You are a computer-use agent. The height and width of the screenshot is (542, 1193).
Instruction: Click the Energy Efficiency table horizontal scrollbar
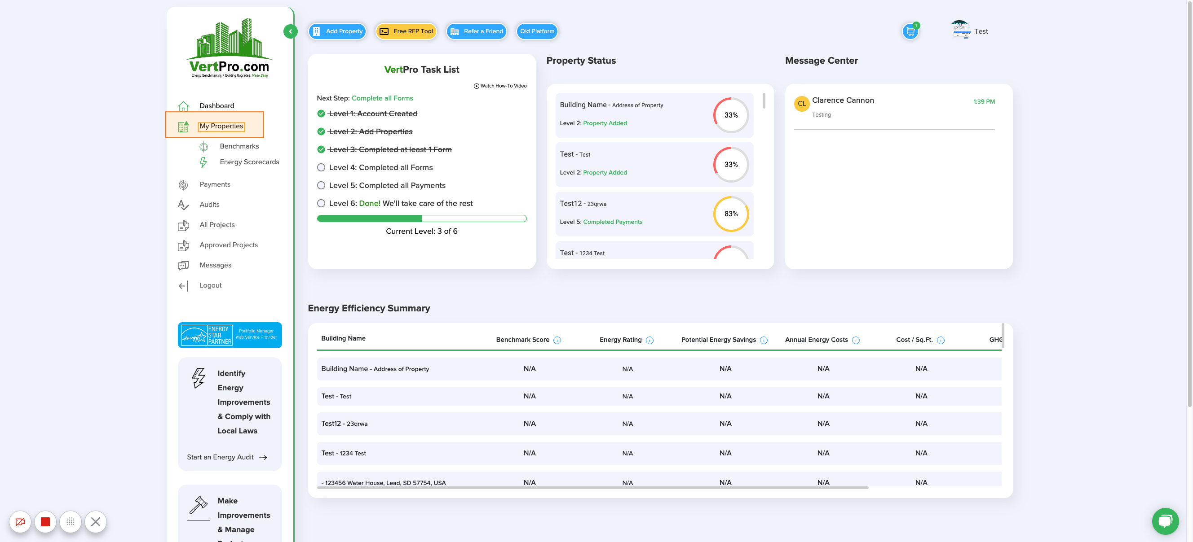[593, 488]
